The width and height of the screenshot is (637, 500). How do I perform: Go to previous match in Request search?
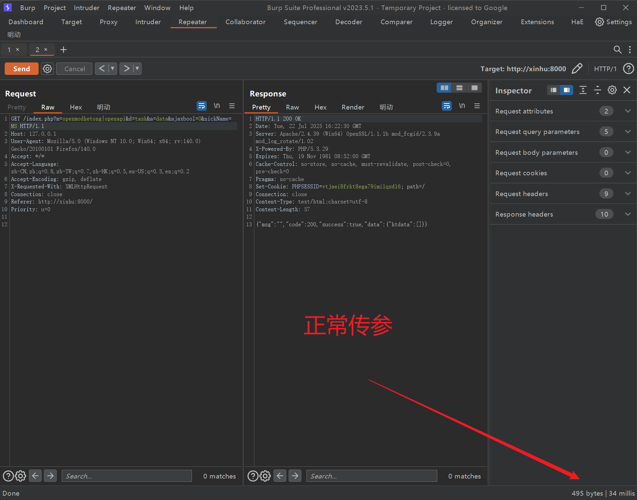coord(36,476)
